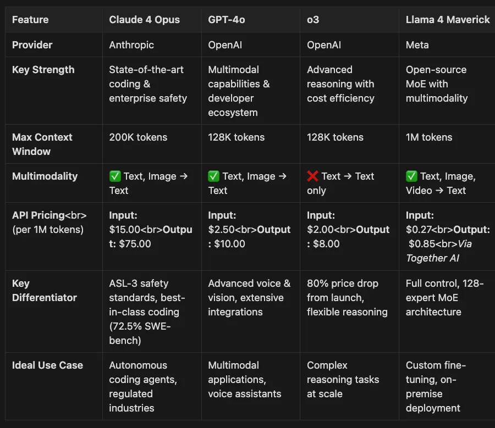
Task: Click the green check emoji in Llama 4 Maverick Multimodality cell
Action: [411, 176]
